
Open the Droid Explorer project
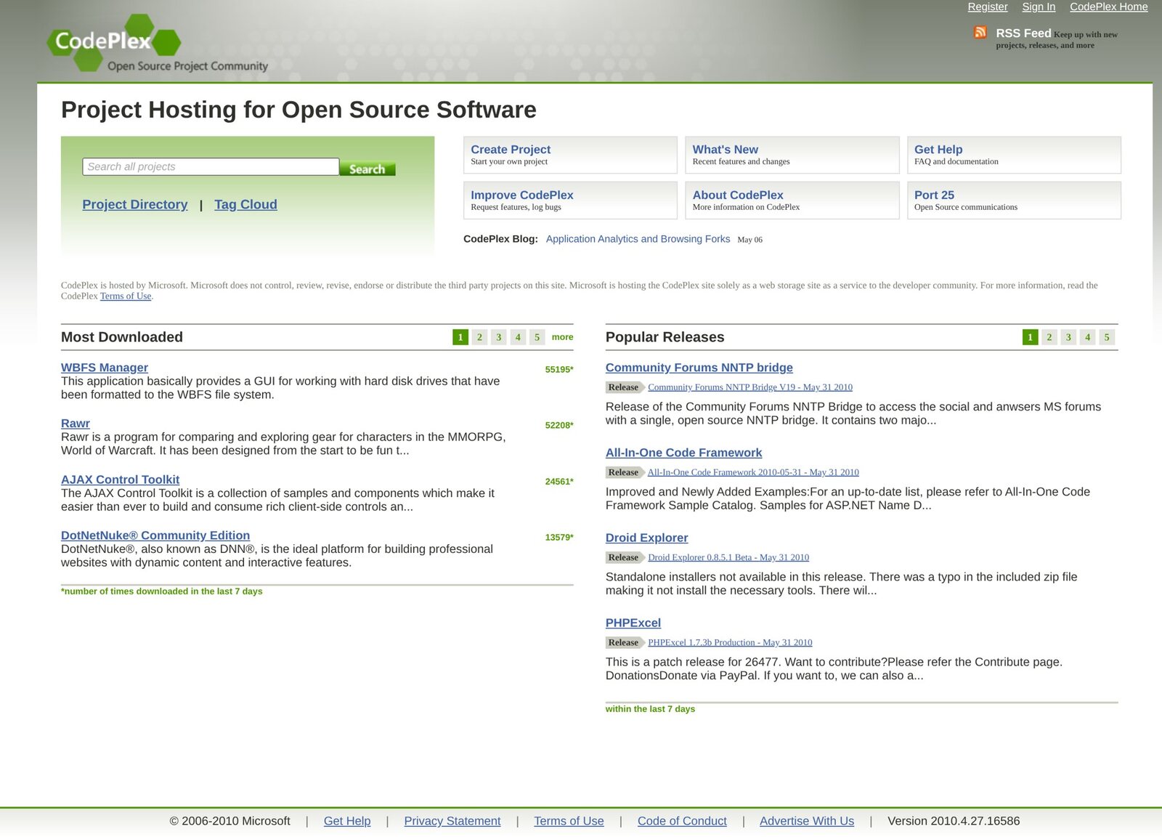646,538
